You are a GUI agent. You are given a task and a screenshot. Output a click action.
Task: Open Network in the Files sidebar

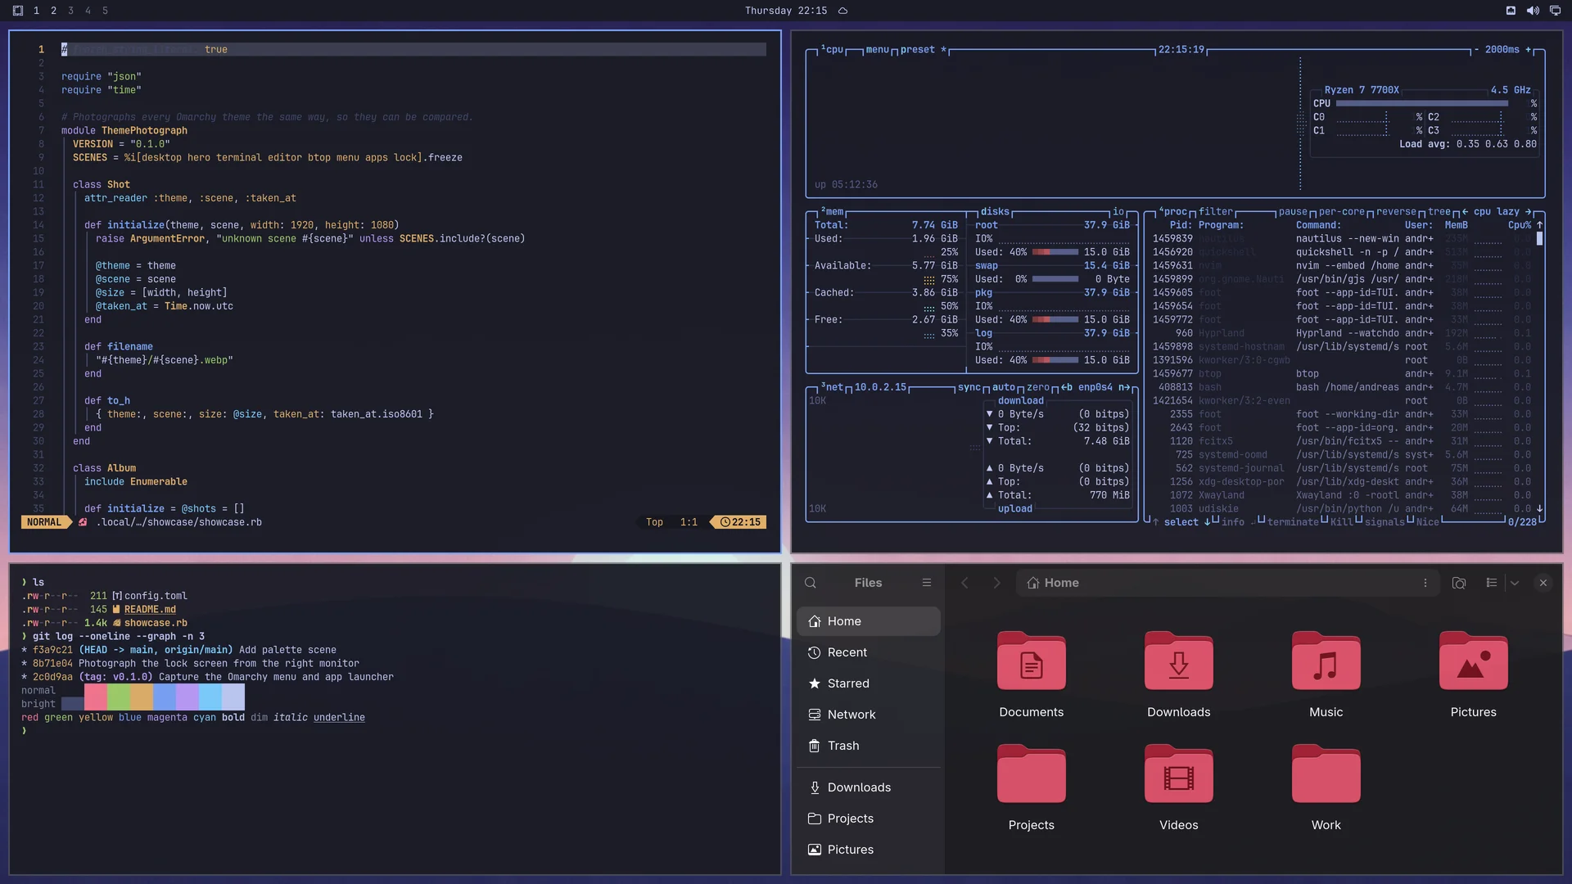coord(868,715)
